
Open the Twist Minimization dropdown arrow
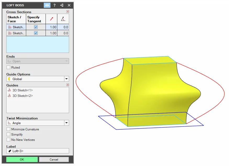point(66,123)
